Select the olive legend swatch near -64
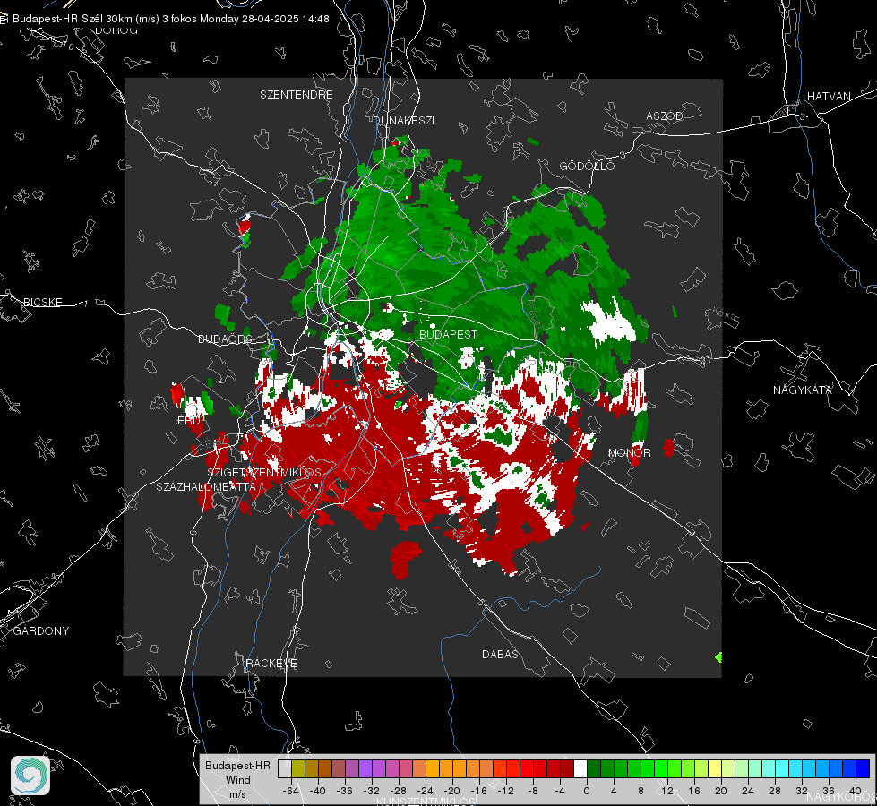 point(298,769)
